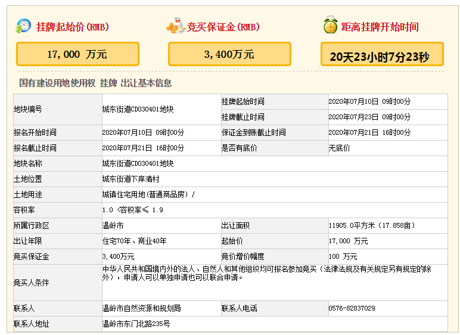Click the 城镇住宅用地(普通商品房) land use value
The width and height of the screenshot is (460, 335).
click(x=148, y=194)
